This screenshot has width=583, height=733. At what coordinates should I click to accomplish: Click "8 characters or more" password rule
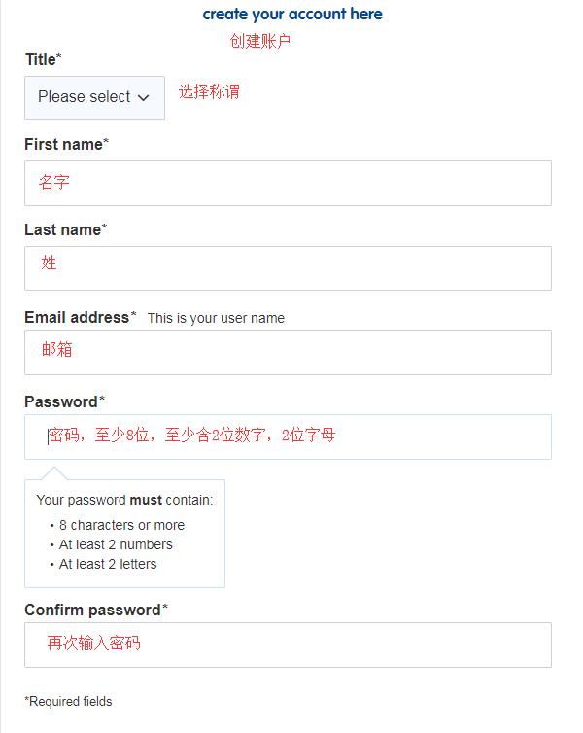click(121, 525)
